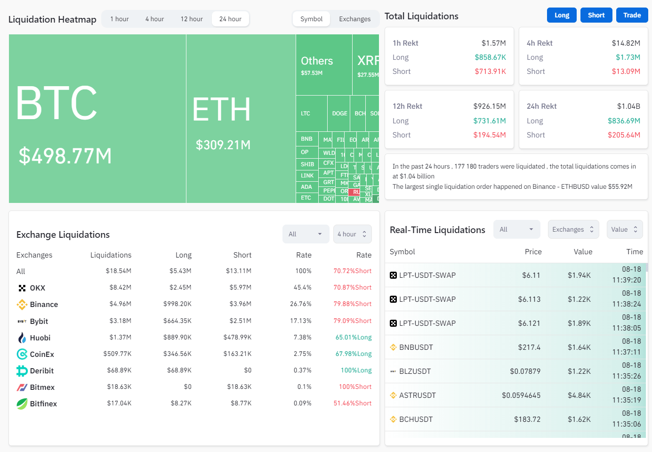The height and width of the screenshot is (452, 652).
Task: Click the $18.54M total liquidations value
Action: click(119, 271)
